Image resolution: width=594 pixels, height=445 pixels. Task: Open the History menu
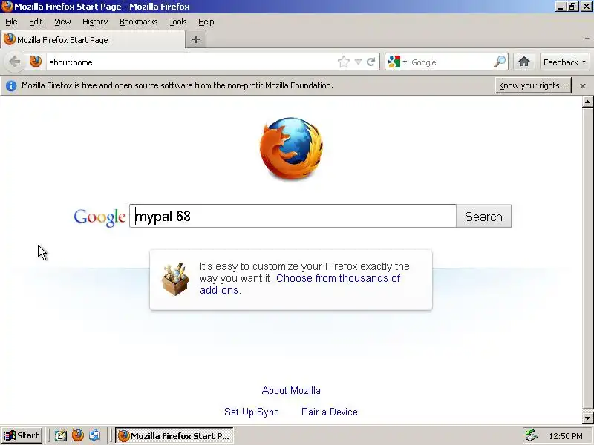coord(95,22)
